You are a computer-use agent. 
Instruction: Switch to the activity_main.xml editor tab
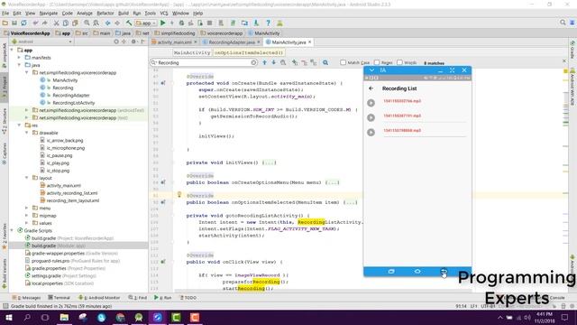click(x=174, y=42)
